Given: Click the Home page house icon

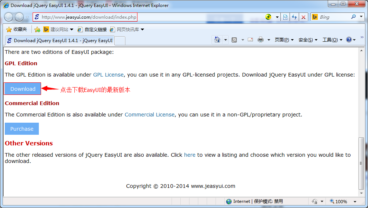Looking at the screenshot, I should pyautogui.click(x=217, y=40).
